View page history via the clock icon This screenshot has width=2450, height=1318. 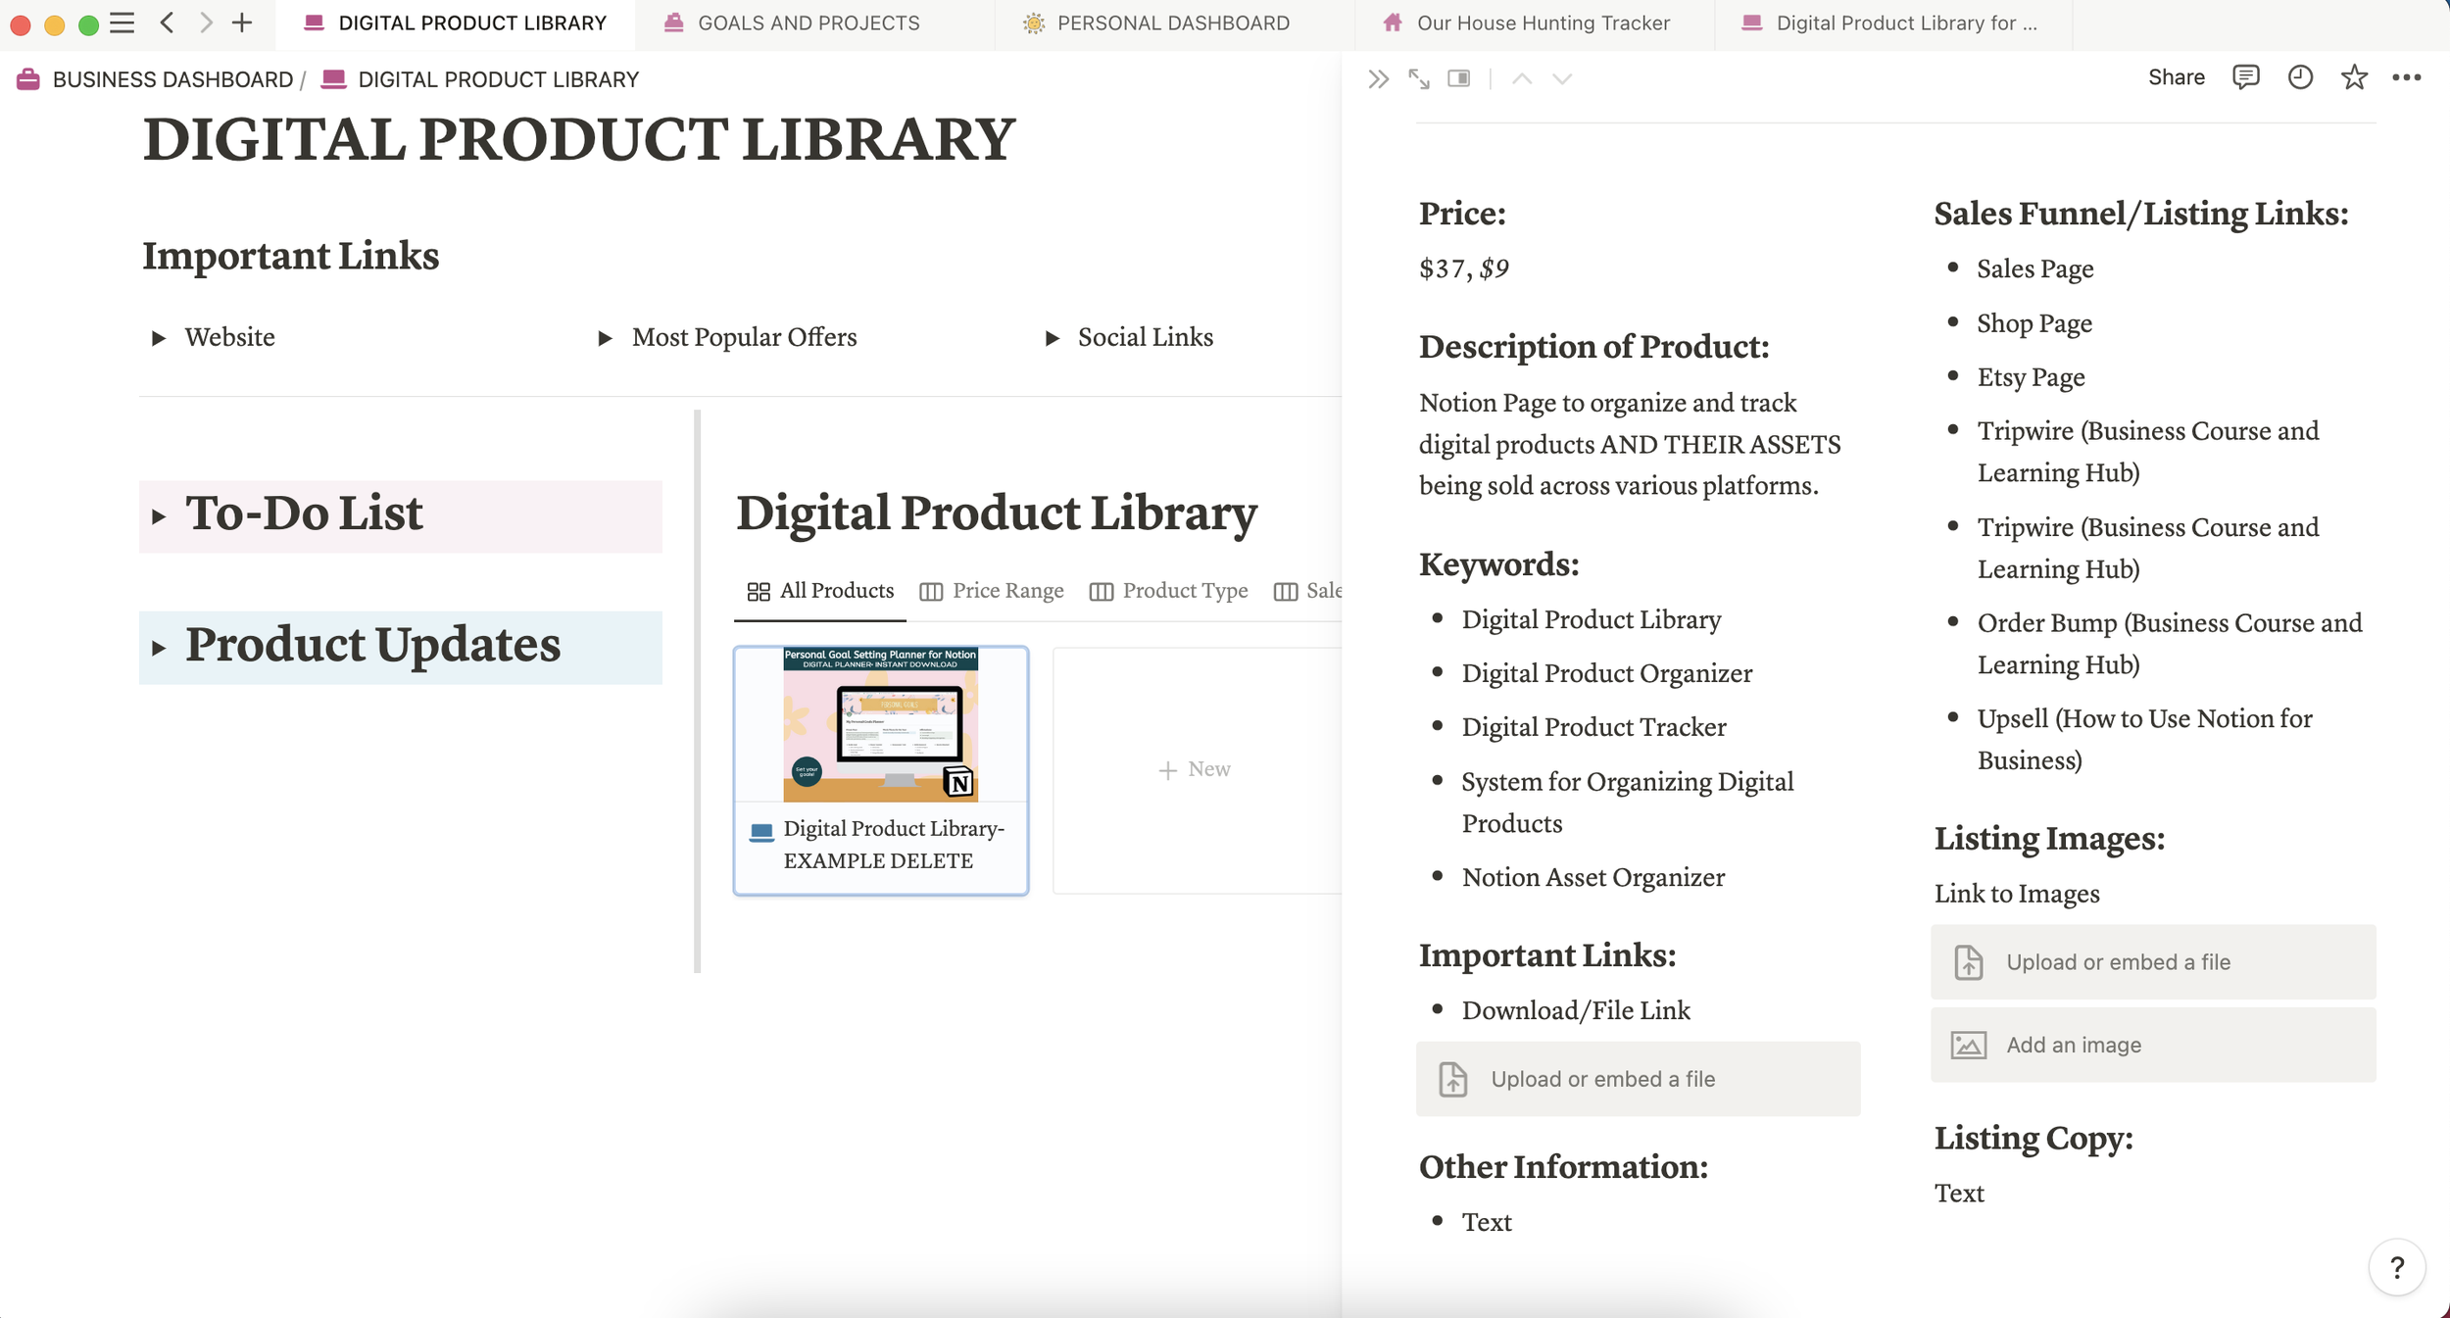pyautogui.click(x=2299, y=76)
